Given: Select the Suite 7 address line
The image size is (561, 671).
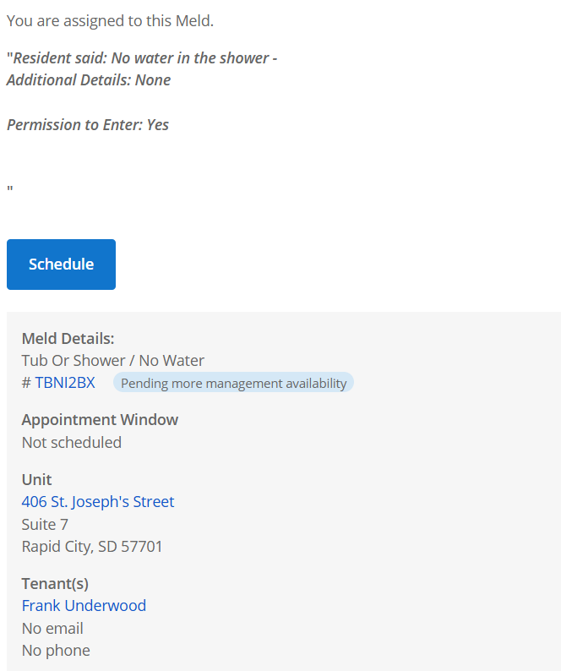Looking at the screenshot, I should click(x=45, y=525).
